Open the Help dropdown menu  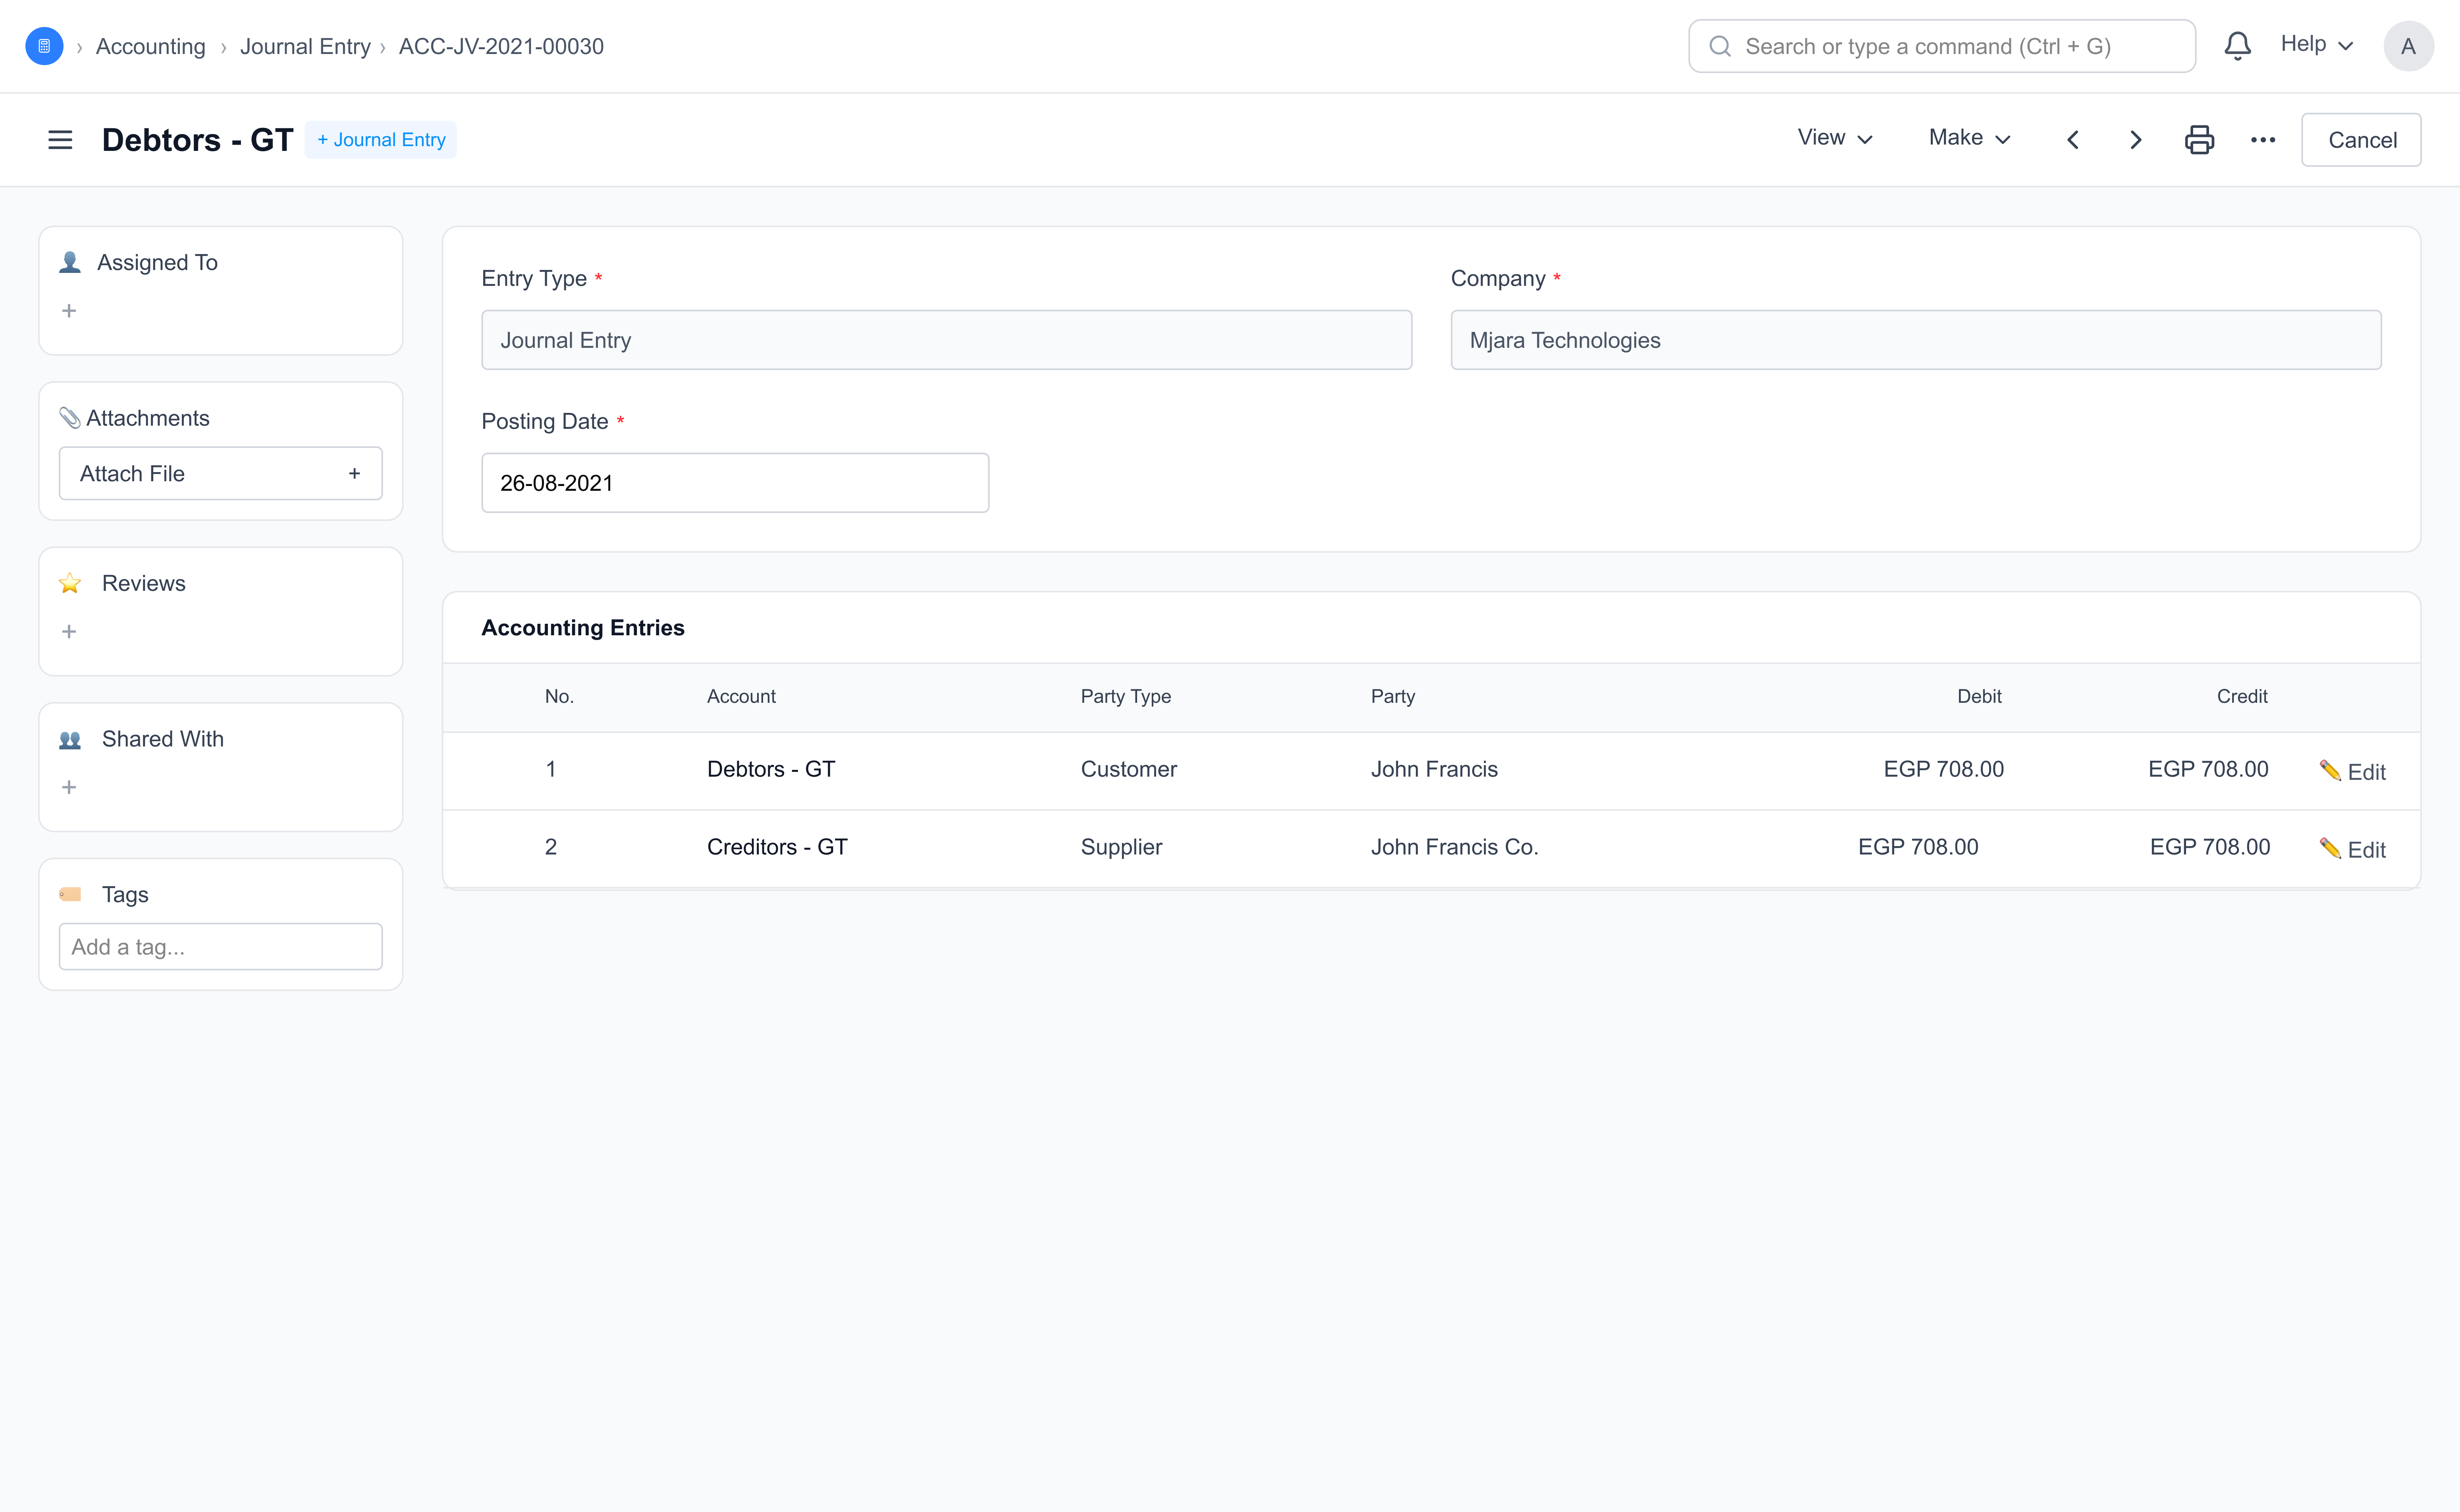(x=2316, y=44)
